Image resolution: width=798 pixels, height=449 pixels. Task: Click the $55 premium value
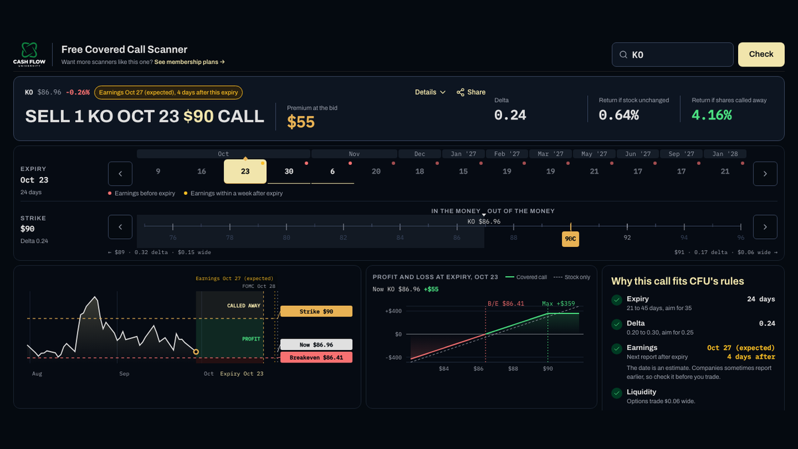click(301, 122)
